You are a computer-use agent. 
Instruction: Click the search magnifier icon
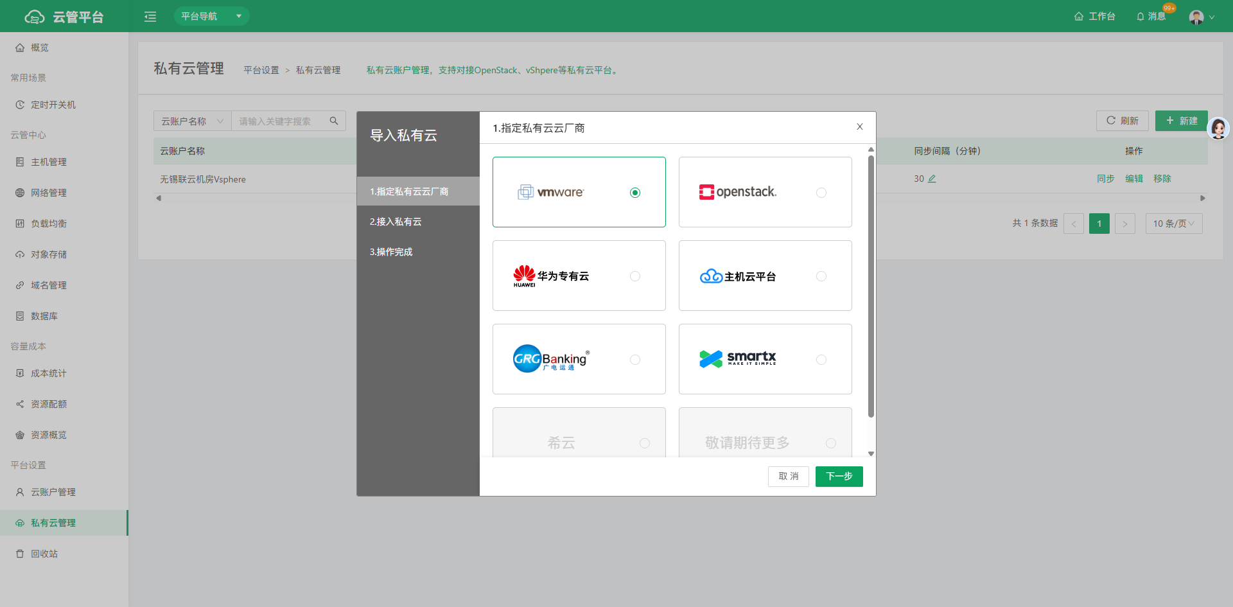334,121
